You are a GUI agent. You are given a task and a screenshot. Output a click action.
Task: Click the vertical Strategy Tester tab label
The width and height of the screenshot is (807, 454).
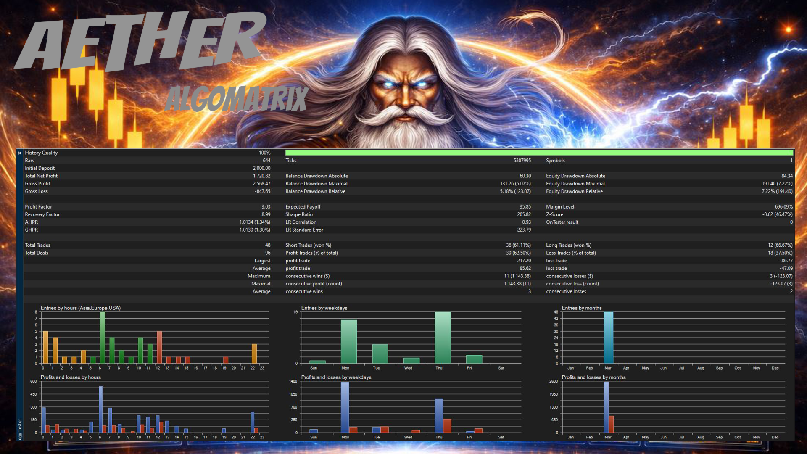20,430
